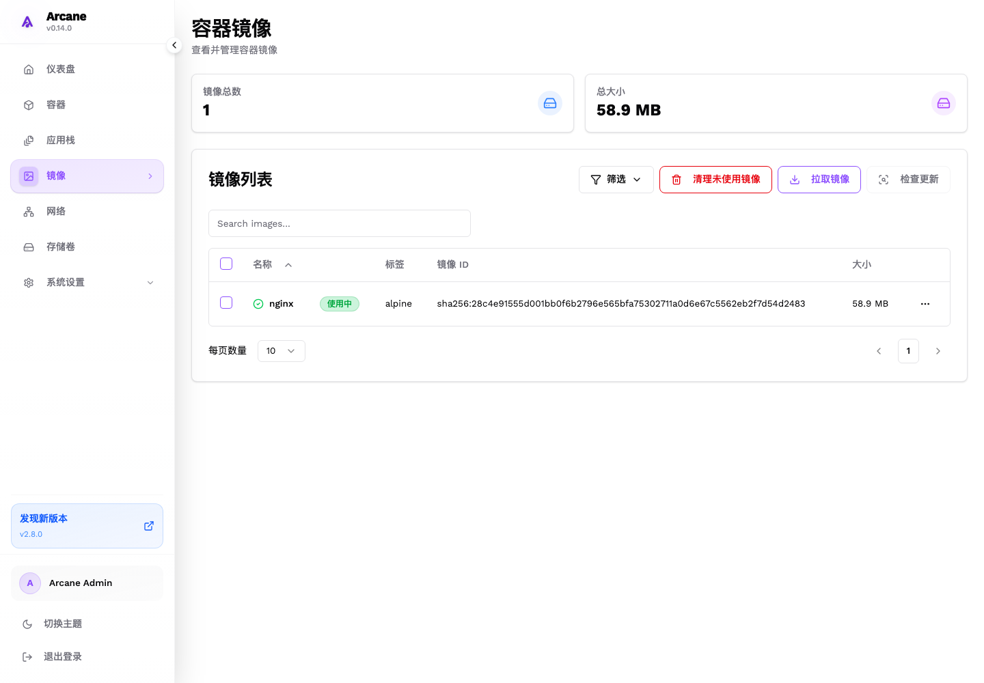Open the Arcane Admin user profile
The height and width of the screenshot is (683, 984).
pos(87,583)
